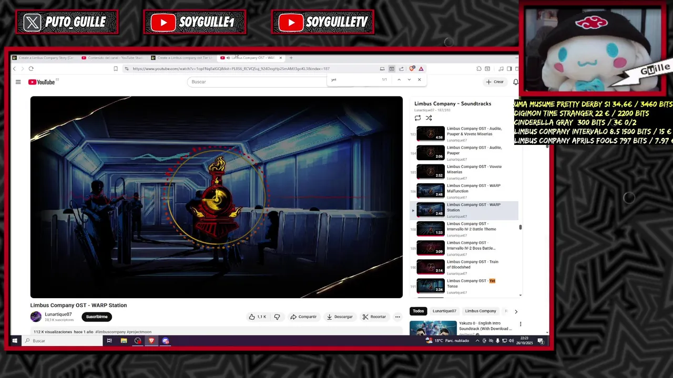Play the 2:06 'Audite, Pauper' playlist item
The height and width of the screenshot is (378, 673).
click(x=464, y=153)
